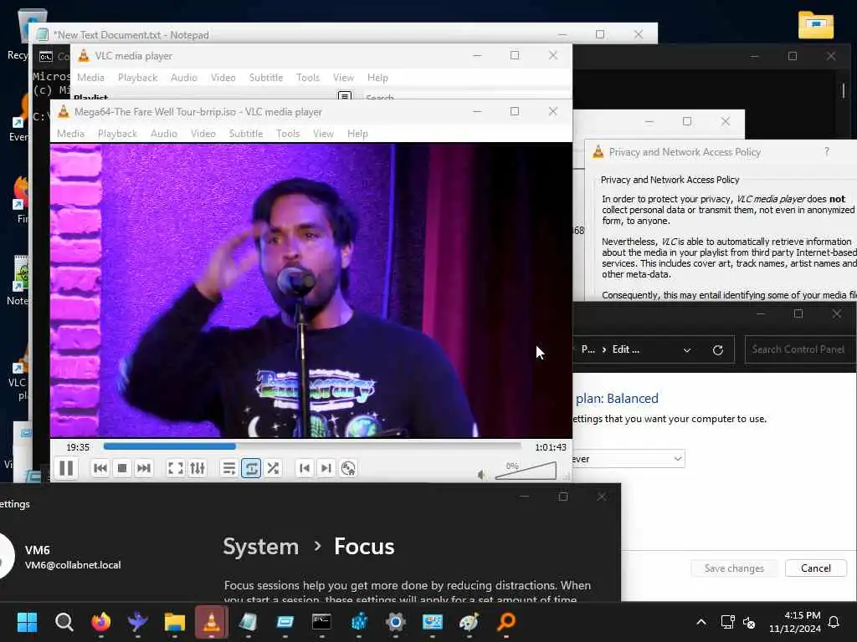Open extended settings equalizer icon
The width and height of the screenshot is (857, 642).
tap(198, 468)
